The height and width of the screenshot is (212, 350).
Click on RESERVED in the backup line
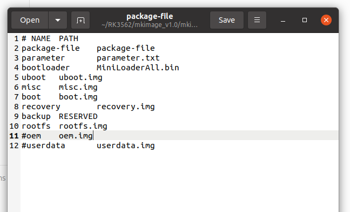(x=78, y=116)
